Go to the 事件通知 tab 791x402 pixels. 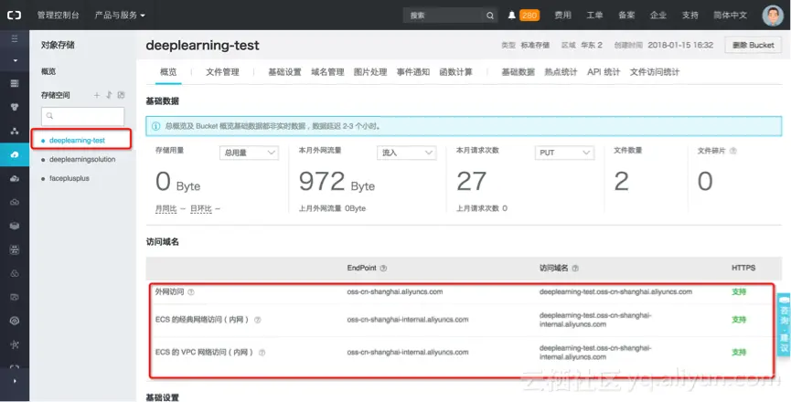(413, 72)
